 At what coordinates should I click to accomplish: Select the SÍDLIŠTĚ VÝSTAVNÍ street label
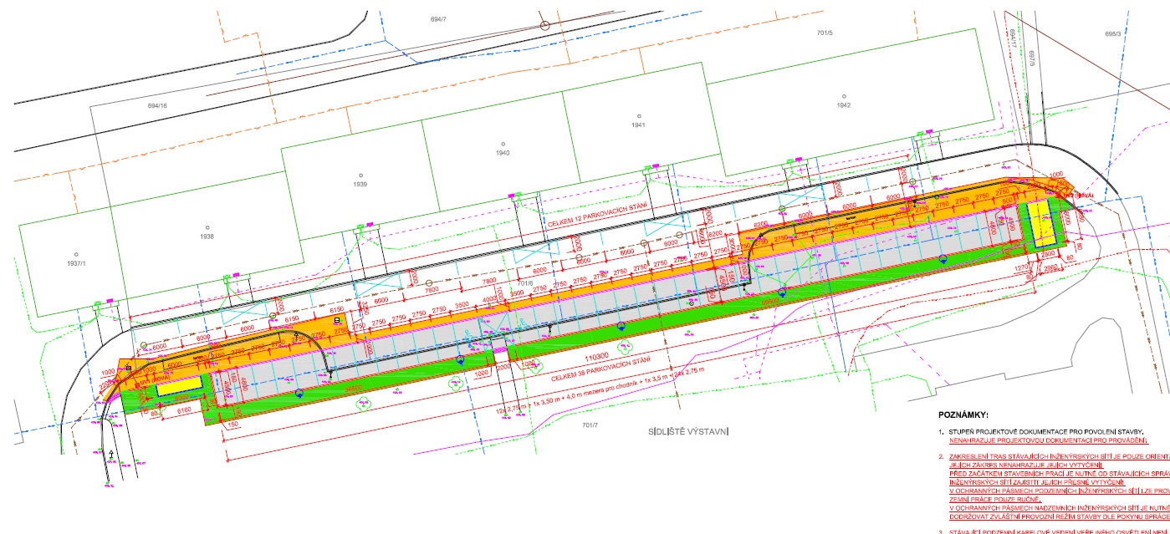point(689,432)
